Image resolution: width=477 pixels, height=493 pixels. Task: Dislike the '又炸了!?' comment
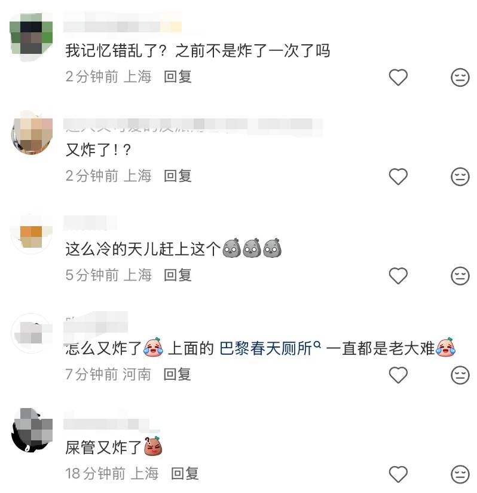(460, 176)
